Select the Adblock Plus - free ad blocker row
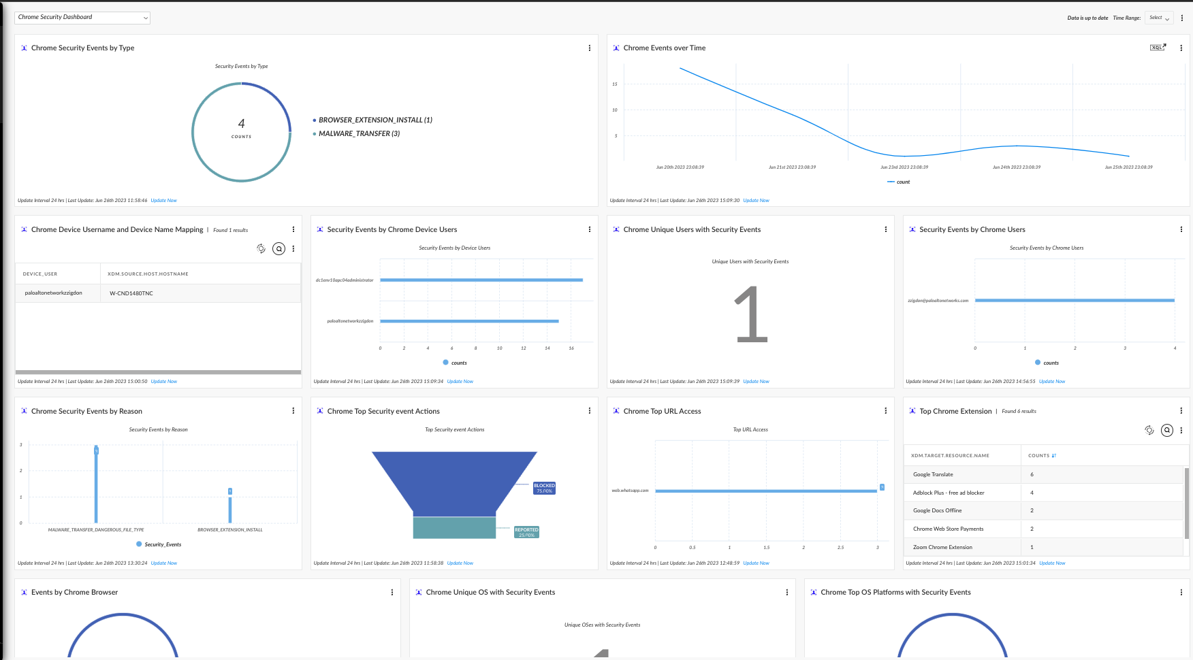The width and height of the screenshot is (1193, 660). pos(1044,493)
